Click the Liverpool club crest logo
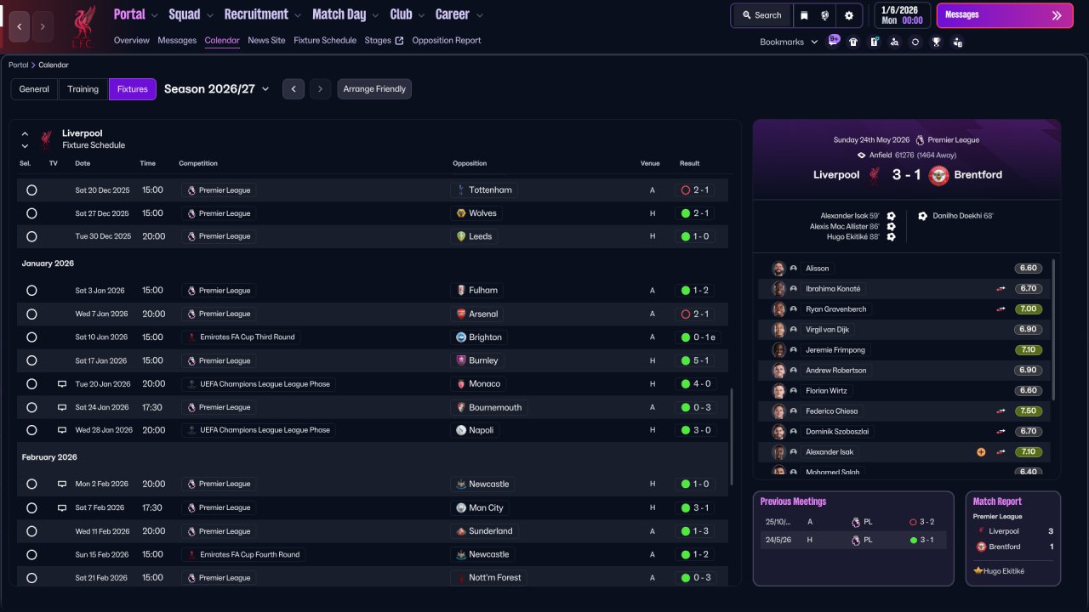 click(x=83, y=26)
